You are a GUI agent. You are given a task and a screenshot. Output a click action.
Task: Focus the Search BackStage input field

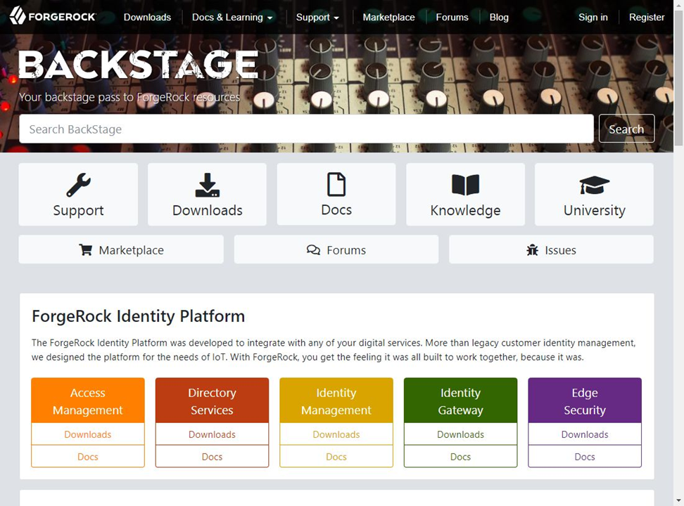pyautogui.click(x=306, y=129)
